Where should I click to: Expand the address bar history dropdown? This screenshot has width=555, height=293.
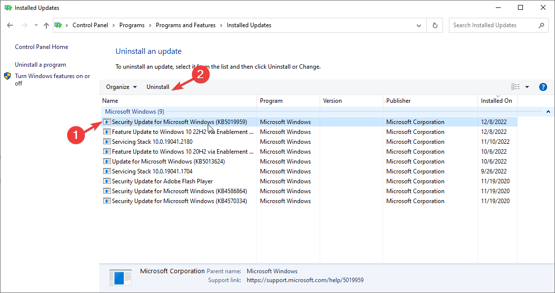[x=418, y=25]
